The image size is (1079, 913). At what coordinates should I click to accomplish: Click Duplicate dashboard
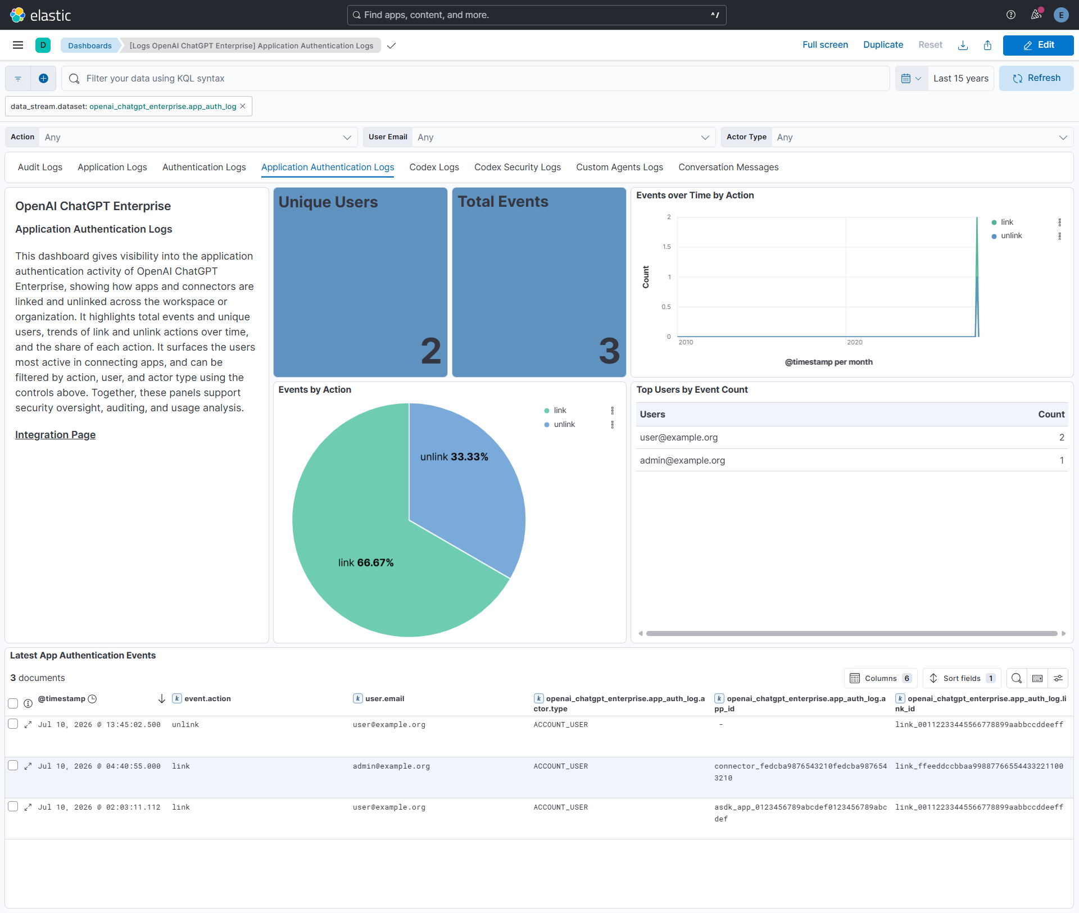pyautogui.click(x=883, y=45)
